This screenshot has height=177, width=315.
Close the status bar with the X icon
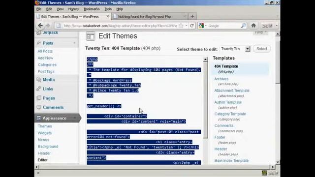coord(38,173)
